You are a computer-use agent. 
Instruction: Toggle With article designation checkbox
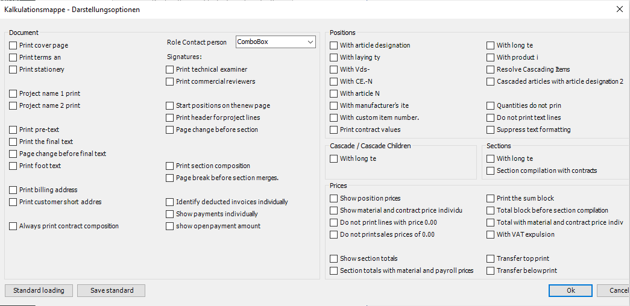point(333,45)
